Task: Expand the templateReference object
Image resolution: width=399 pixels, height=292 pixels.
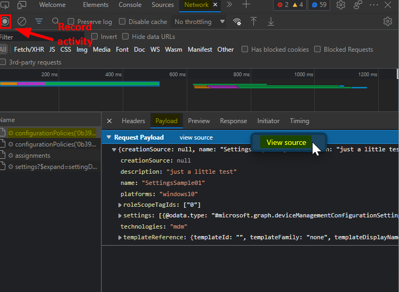Action: click(120, 238)
